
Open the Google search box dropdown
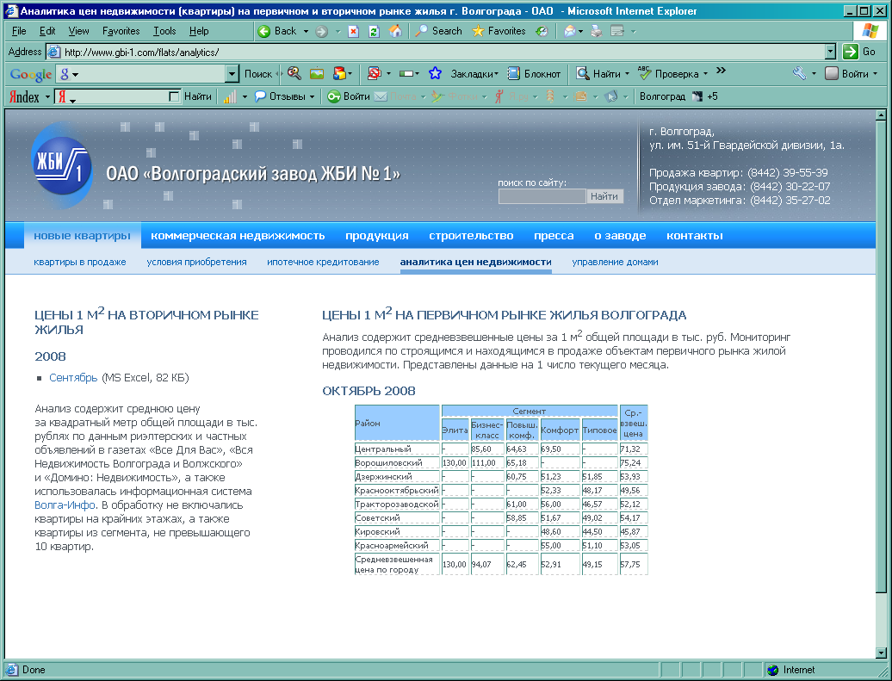pyautogui.click(x=232, y=74)
